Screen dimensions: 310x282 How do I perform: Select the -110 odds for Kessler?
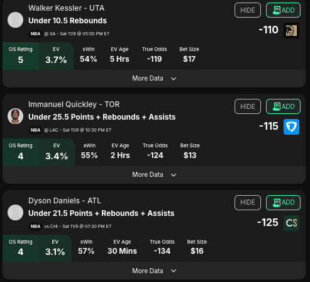click(268, 30)
